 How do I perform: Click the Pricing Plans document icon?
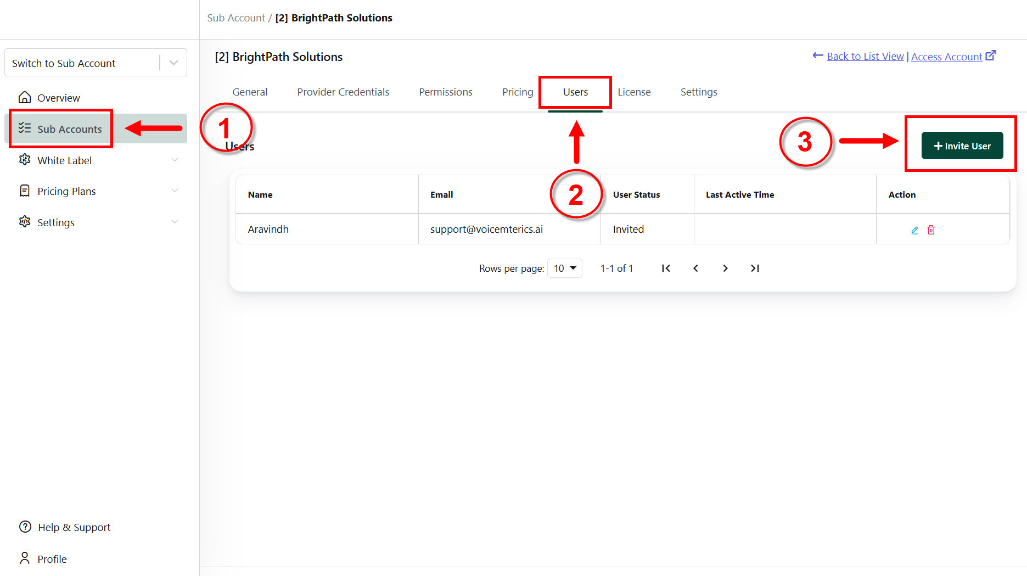click(x=25, y=191)
